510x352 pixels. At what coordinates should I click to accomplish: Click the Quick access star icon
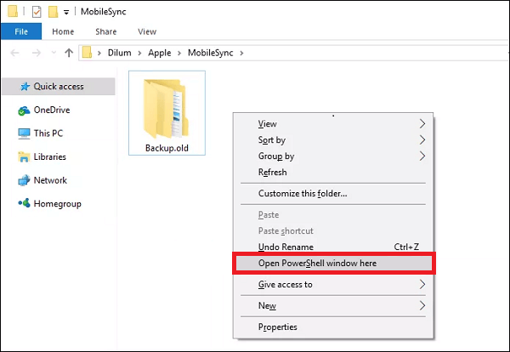23,87
